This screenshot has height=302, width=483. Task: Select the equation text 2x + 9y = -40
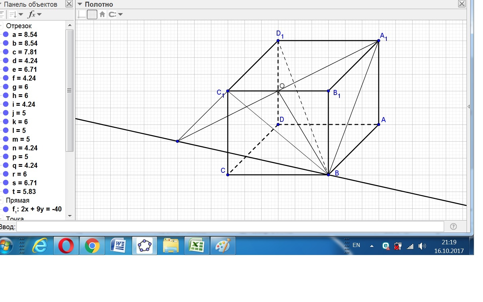(x=41, y=209)
